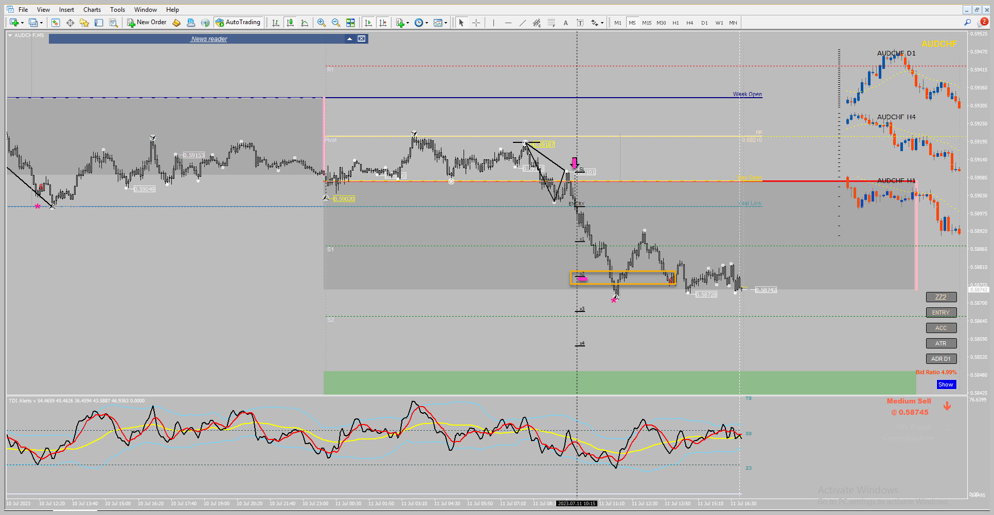Open the Navigator panel
Image resolution: width=994 pixels, height=515 pixels.
[x=84, y=23]
